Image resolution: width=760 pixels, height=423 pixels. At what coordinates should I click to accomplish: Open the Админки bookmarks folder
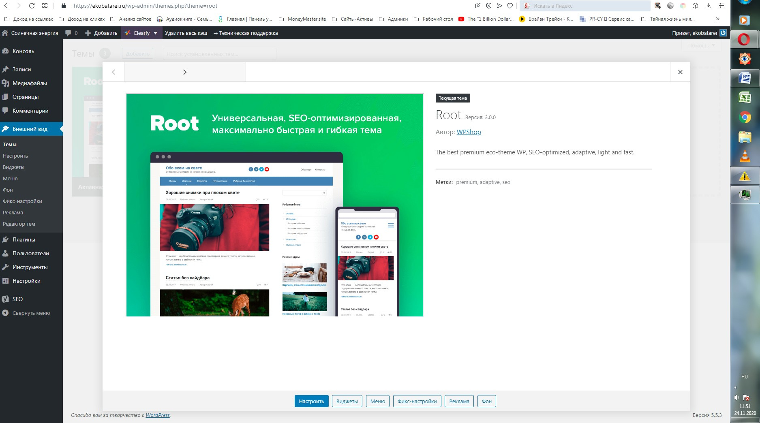394,19
